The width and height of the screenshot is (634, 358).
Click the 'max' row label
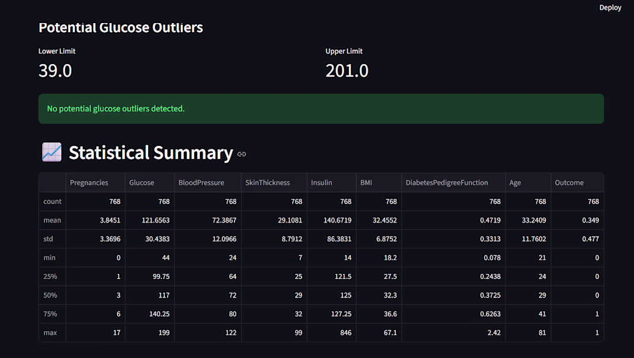(x=52, y=333)
